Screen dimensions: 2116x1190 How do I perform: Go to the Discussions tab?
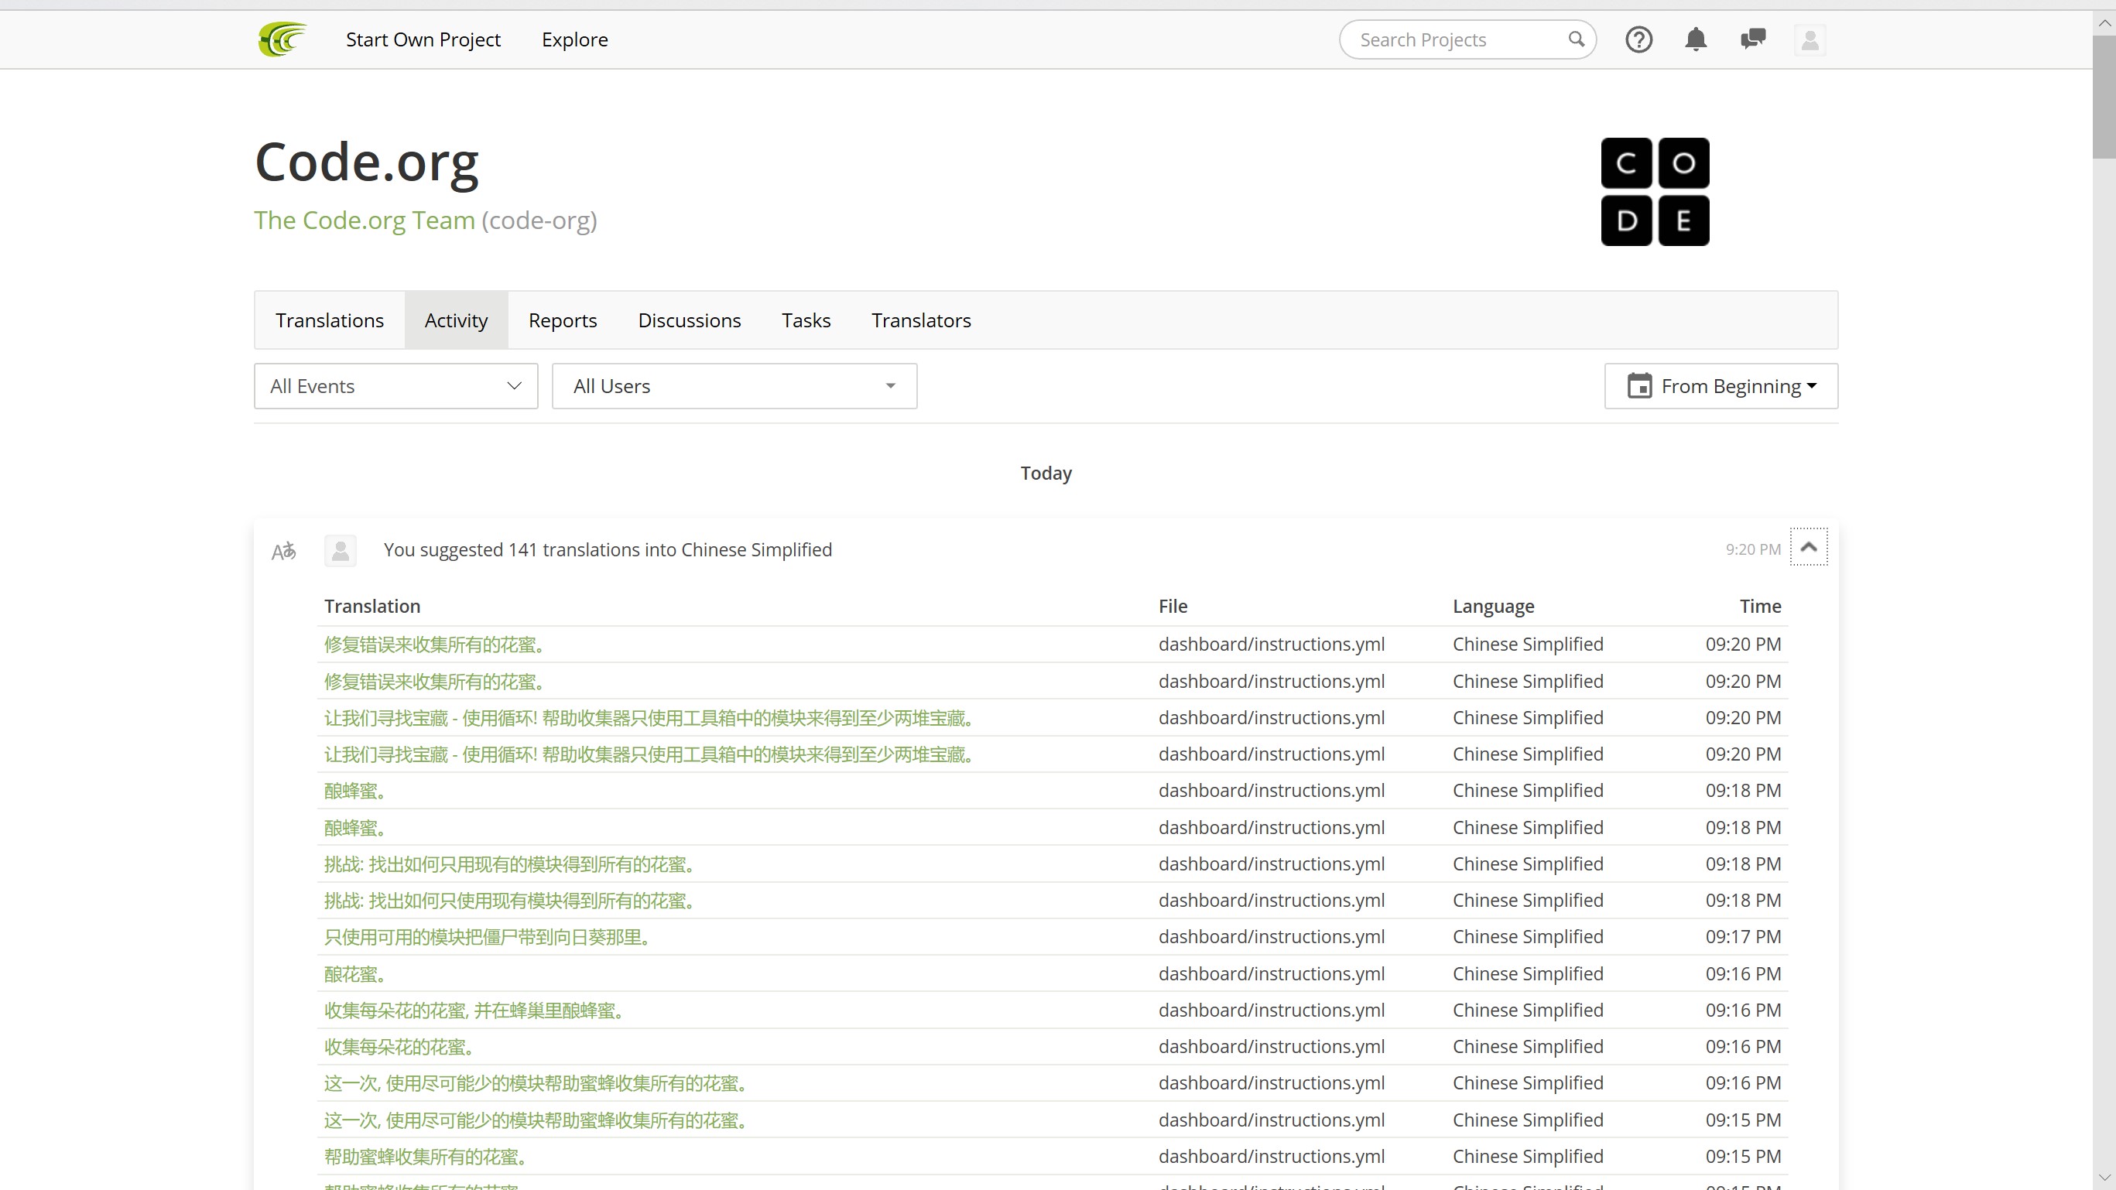point(689,320)
